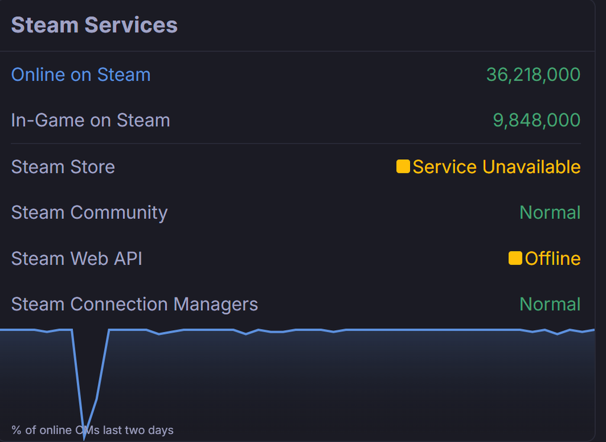This screenshot has height=442, width=606.
Task: Click the Steam Services panel heading
Action: click(x=94, y=25)
